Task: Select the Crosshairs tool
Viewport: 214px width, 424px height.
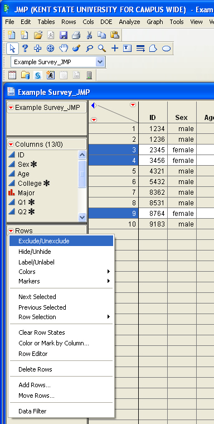Action: coord(115,49)
